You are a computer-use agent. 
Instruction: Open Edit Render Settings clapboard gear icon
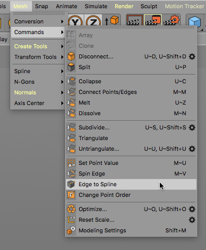pyautogui.click(x=171, y=20)
